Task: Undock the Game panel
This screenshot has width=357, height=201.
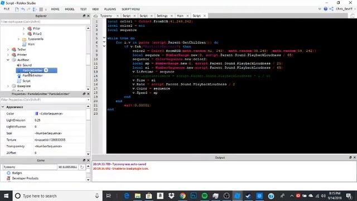Action: 84,160
